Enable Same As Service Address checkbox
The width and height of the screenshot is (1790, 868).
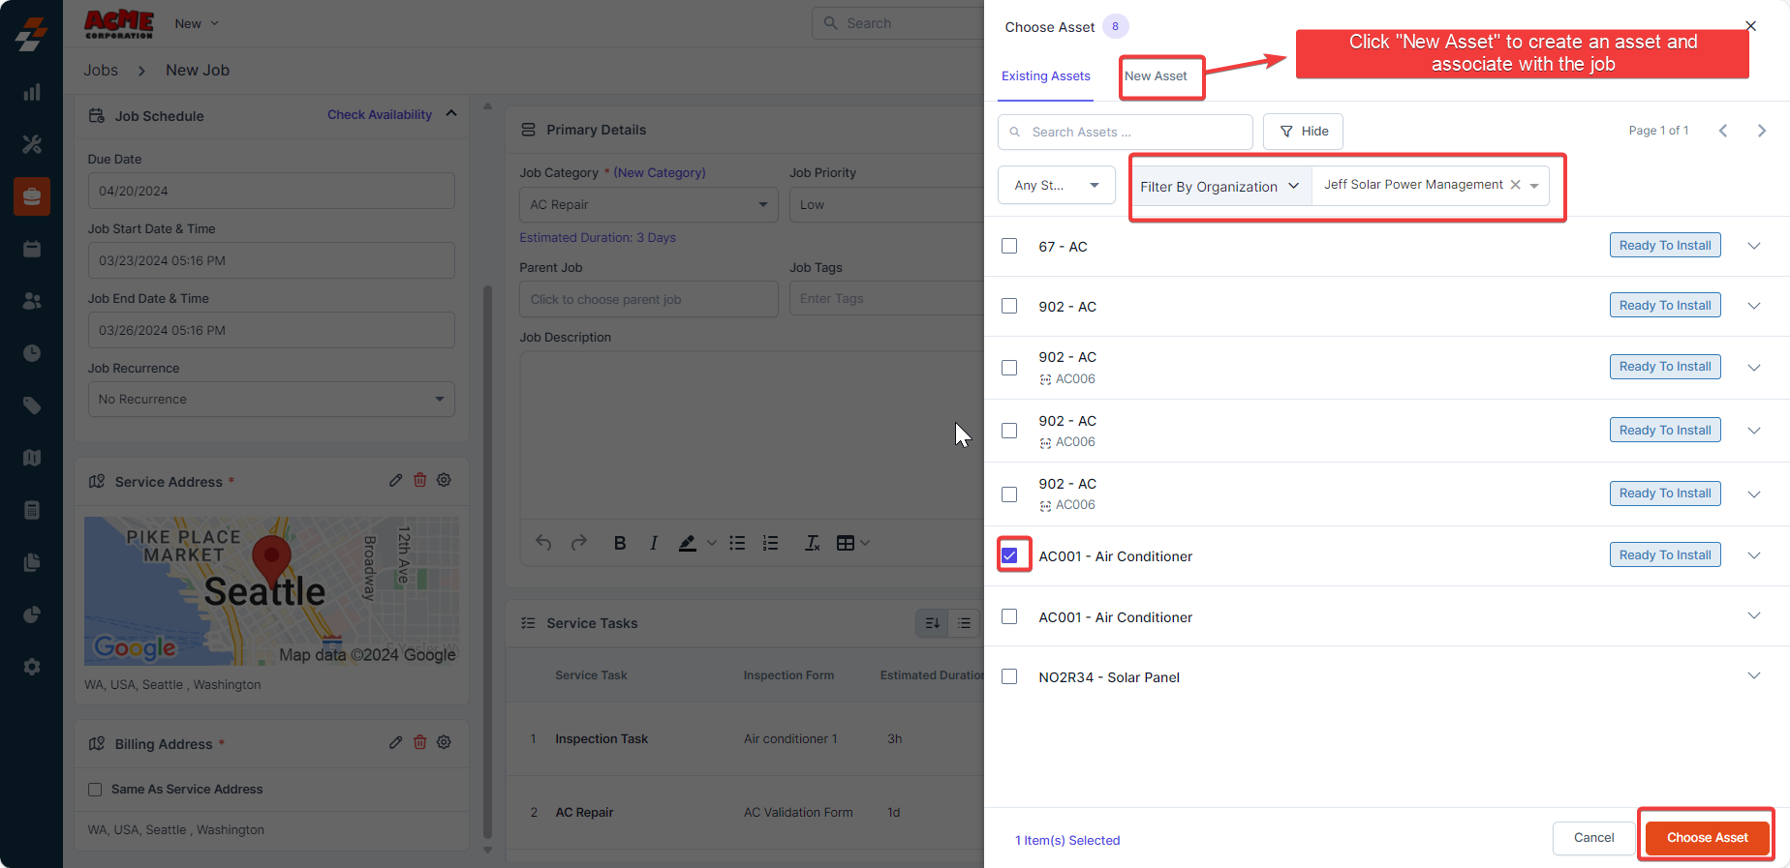(x=95, y=790)
